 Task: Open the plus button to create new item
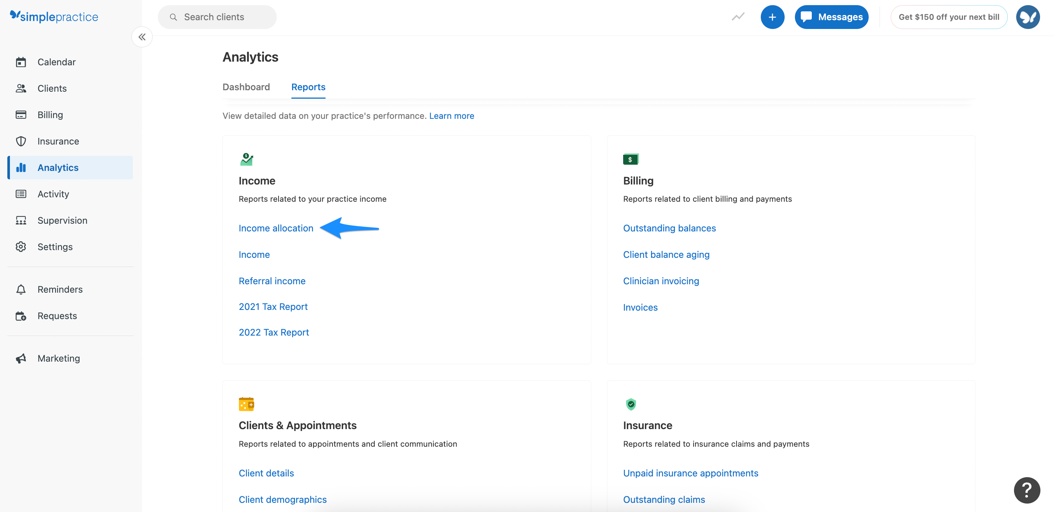coord(773,17)
